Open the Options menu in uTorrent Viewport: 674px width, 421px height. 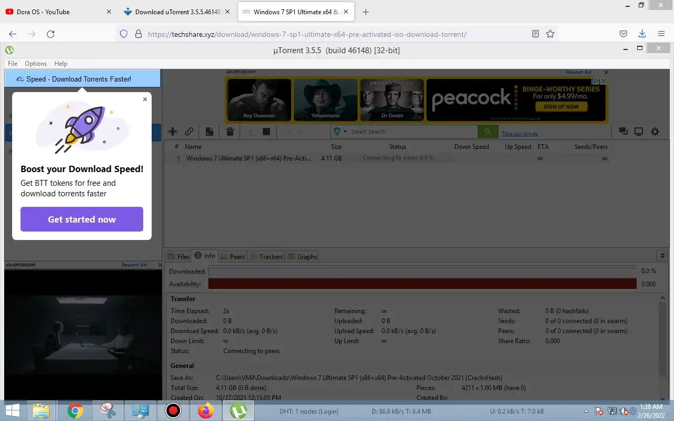click(36, 64)
